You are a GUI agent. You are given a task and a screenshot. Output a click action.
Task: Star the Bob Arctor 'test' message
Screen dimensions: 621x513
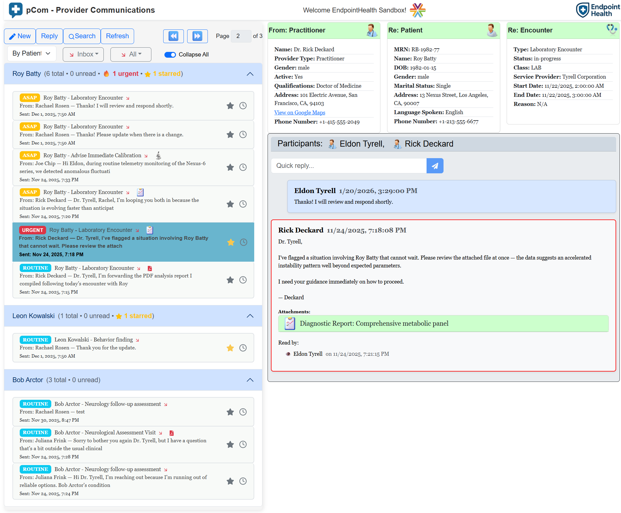coord(230,412)
